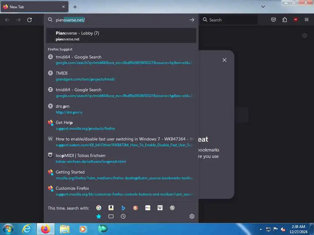
Task: Open the Action Center flag tray icon
Action: point(276,229)
